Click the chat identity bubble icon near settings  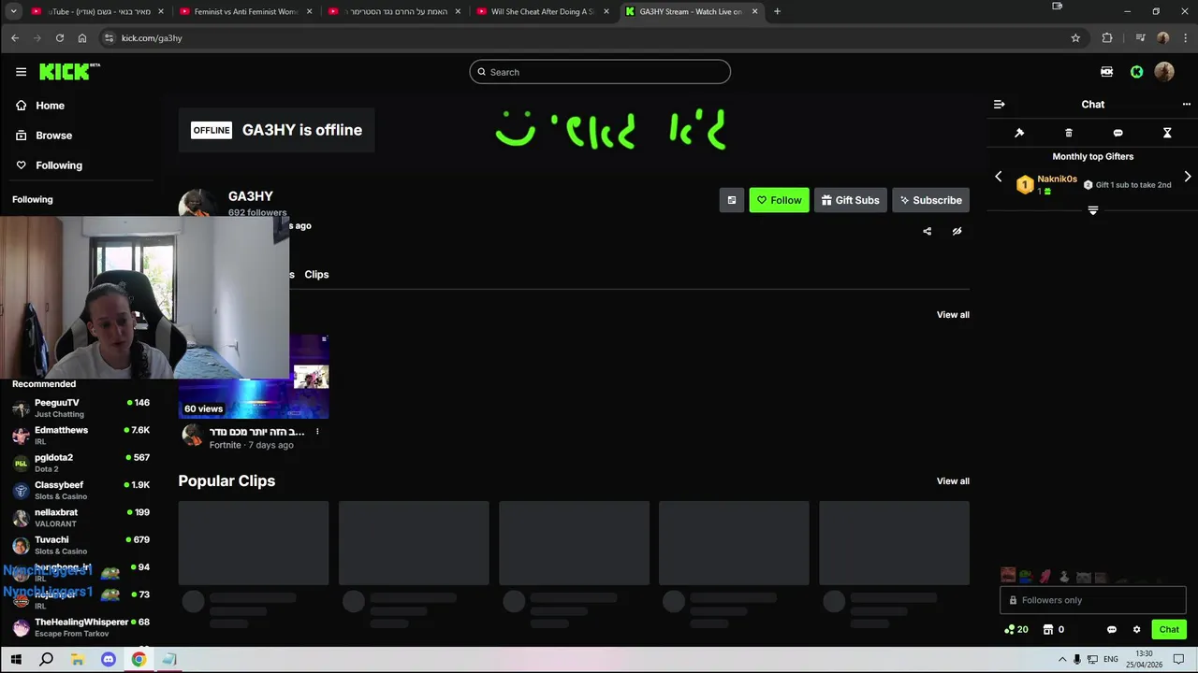pyautogui.click(x=1112, y=630)
